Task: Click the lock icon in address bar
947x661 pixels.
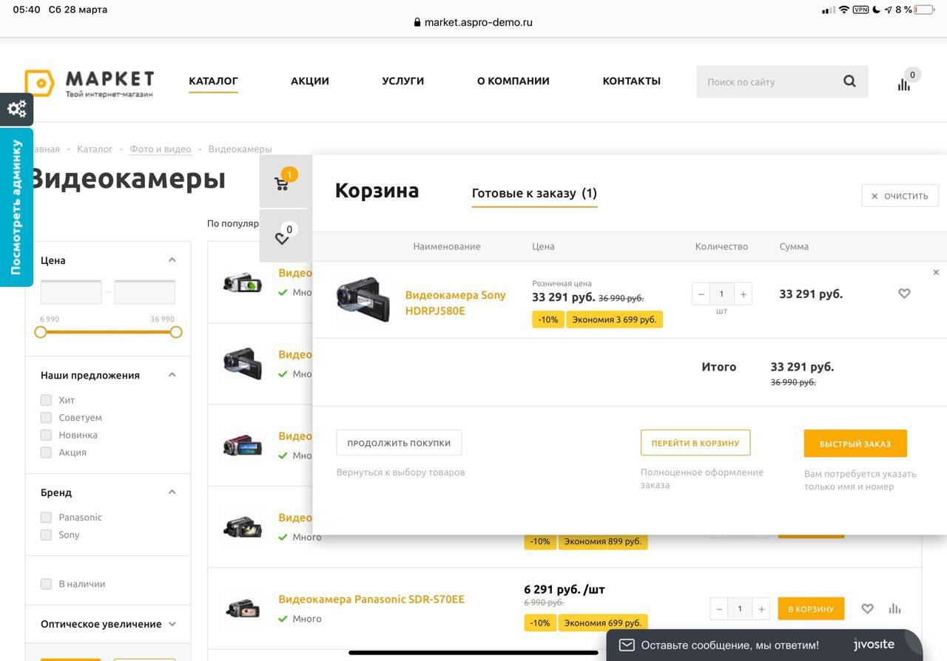Action: coord(417,22)
